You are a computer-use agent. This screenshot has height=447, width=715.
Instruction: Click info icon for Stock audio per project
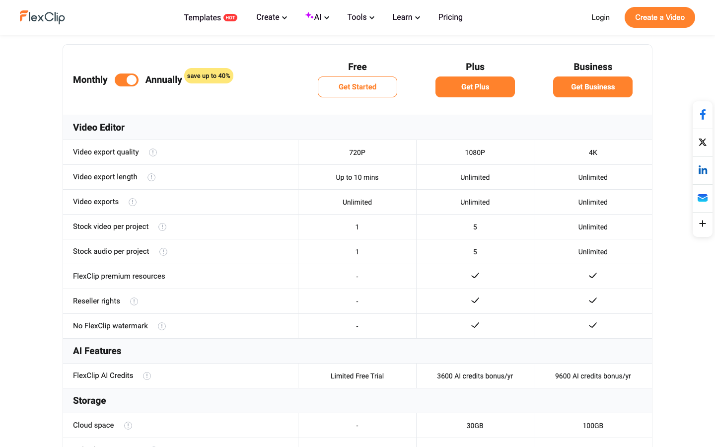coord(163,252)
